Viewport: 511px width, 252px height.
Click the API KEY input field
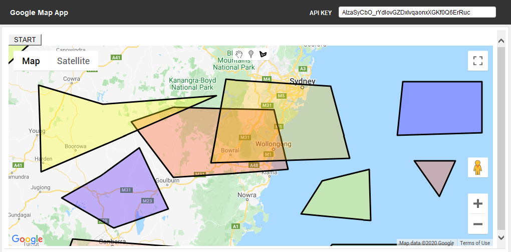(417, 12)
